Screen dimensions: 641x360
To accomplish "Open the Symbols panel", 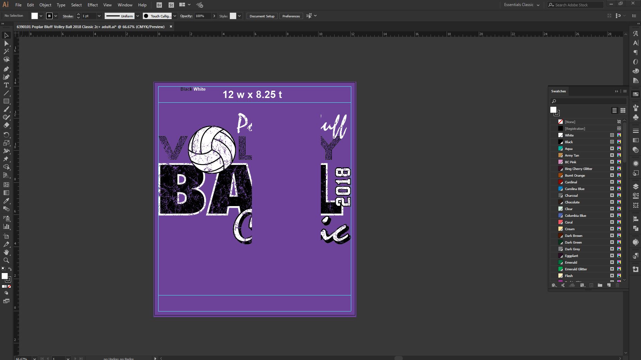I will [x=635, y=117].
